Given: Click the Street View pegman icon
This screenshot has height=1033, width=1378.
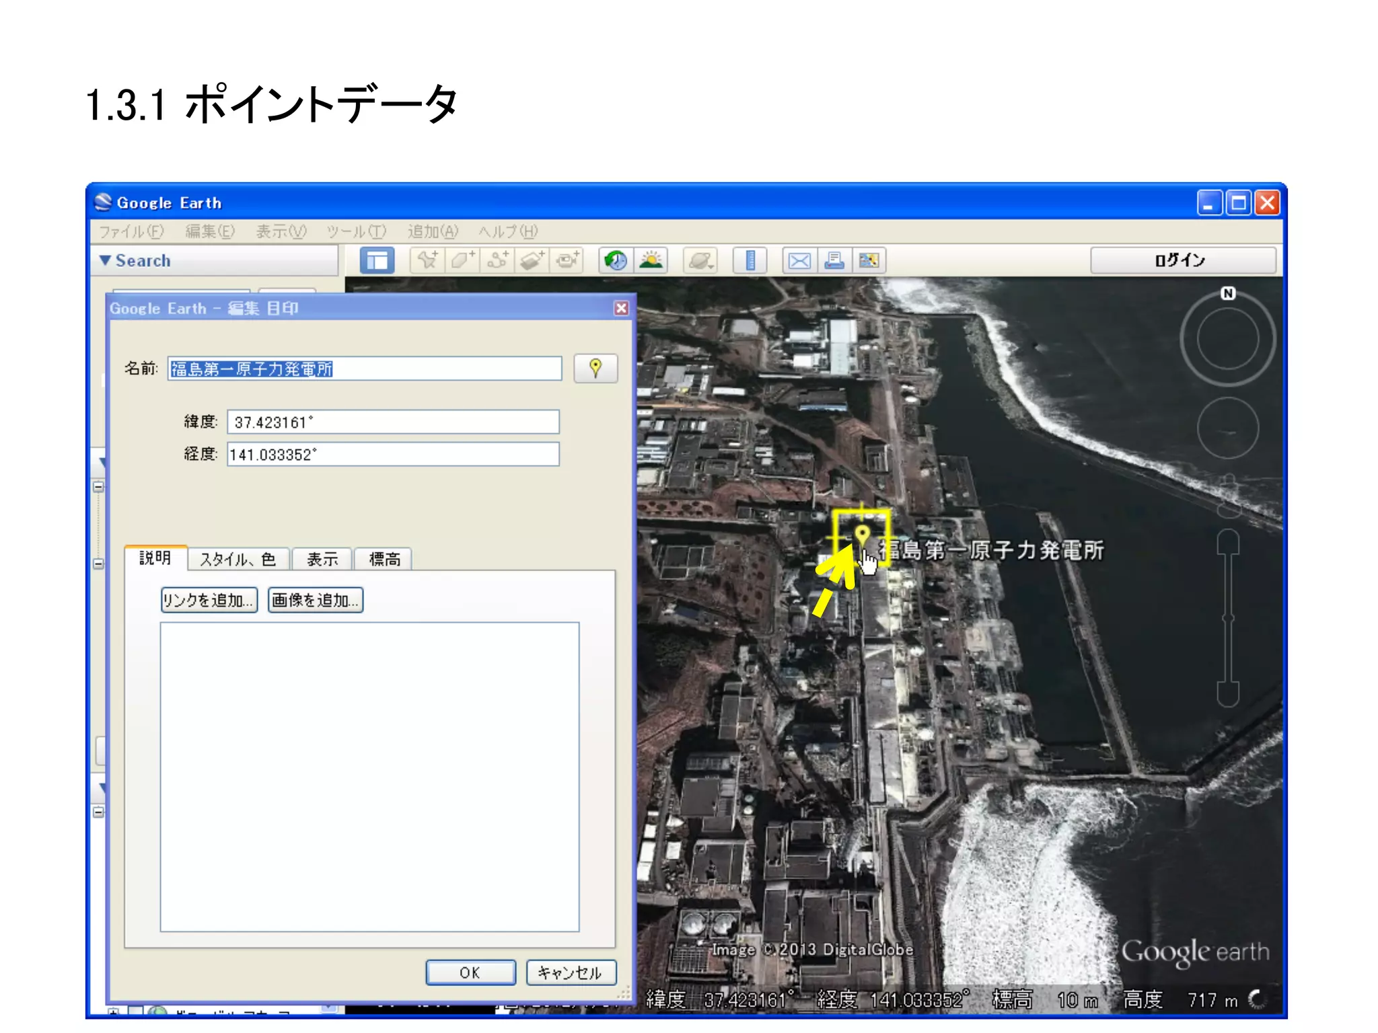Looking at the screenshot, I should tap(1229, 496).
